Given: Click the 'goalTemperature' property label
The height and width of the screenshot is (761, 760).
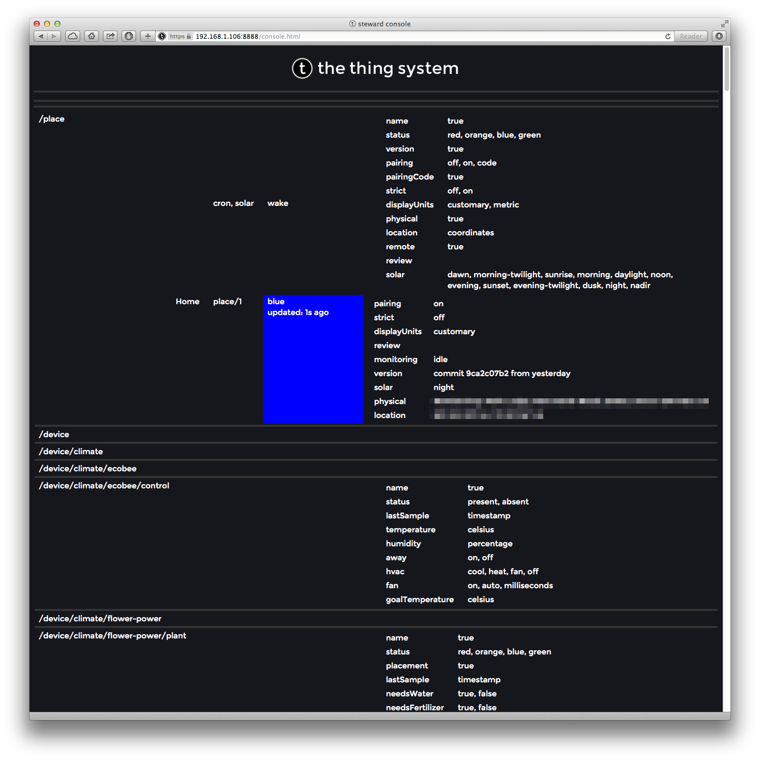Looking at the screenshot, I should point(420,600).
